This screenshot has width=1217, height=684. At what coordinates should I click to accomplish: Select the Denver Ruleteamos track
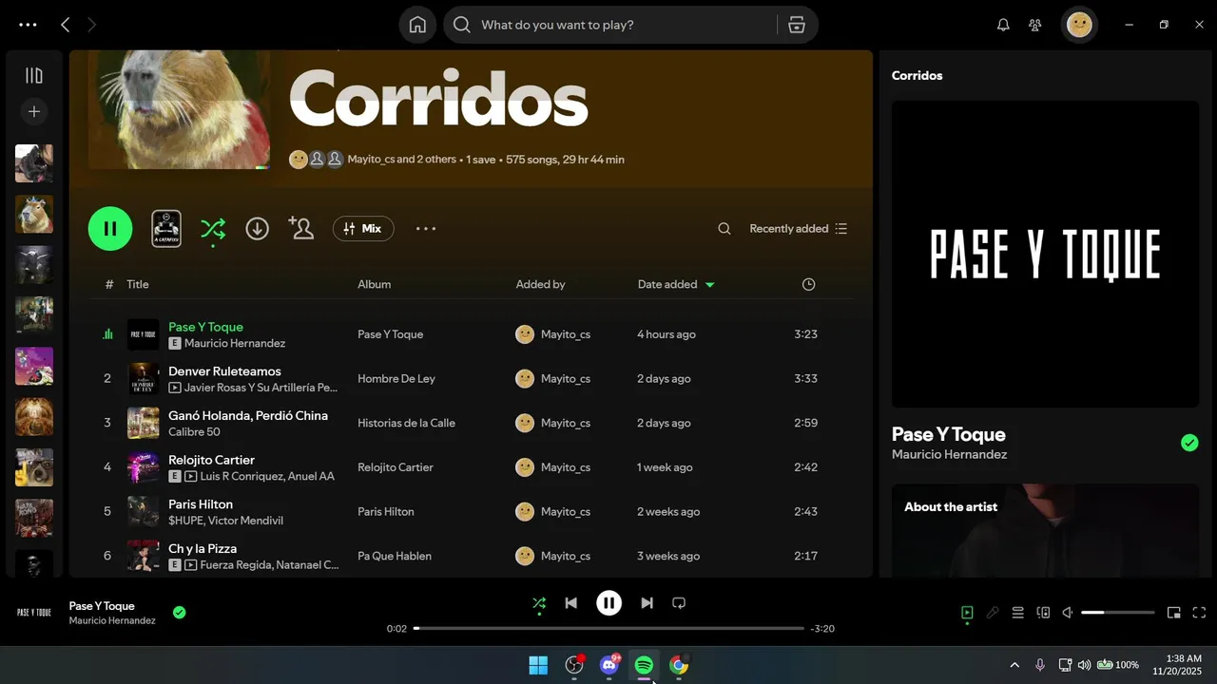224,371
